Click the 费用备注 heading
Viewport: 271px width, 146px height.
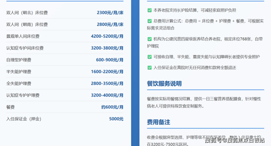coord(159,122)
